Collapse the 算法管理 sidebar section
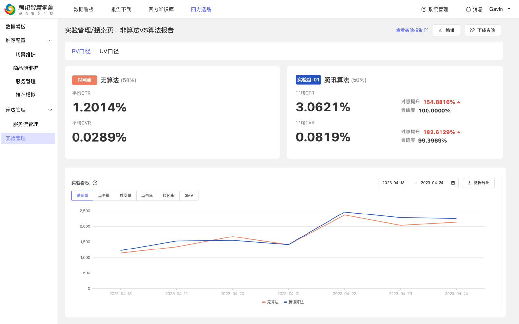The height and width of the screenshot is (324, 519). coord(50,110)
